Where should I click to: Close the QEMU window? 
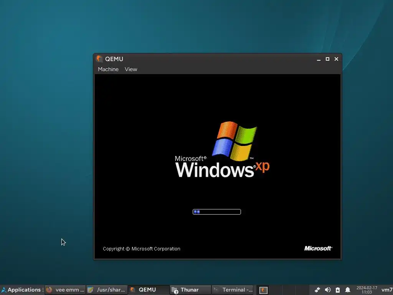(x=336, y=59)
